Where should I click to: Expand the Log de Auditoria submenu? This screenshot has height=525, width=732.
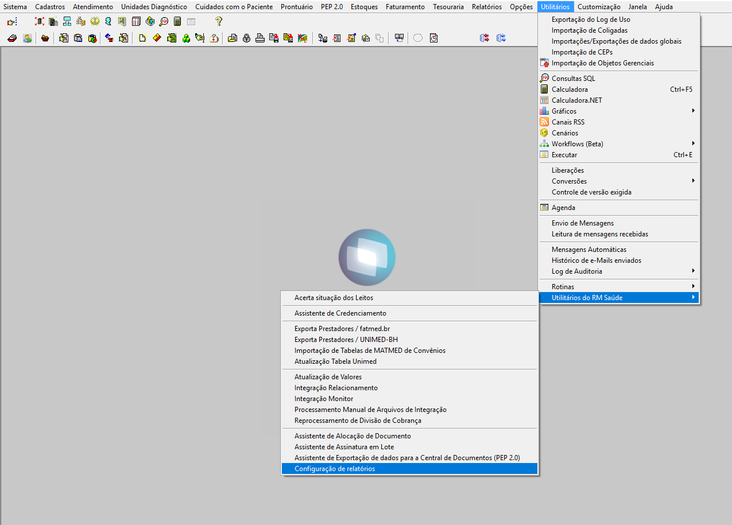pos(618,271)
